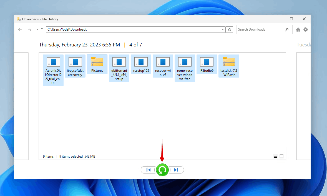Go to previous backup version
This screenshot has width=327, height=196.
click(148, 170)
